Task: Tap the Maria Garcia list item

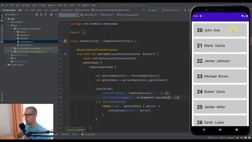Action: tap(220, 46)
